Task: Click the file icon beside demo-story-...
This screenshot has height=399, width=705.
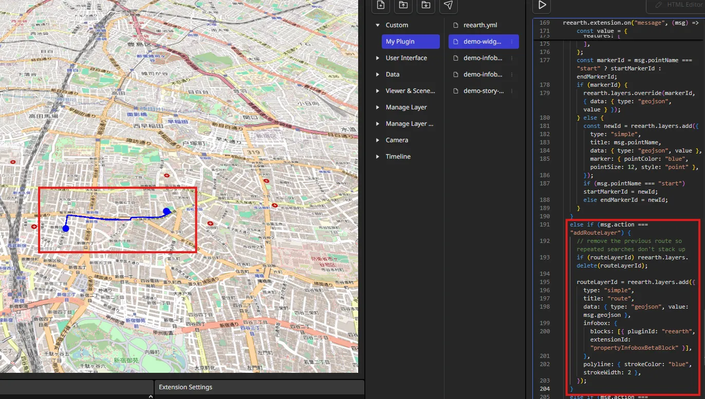Action: point(455,91)
